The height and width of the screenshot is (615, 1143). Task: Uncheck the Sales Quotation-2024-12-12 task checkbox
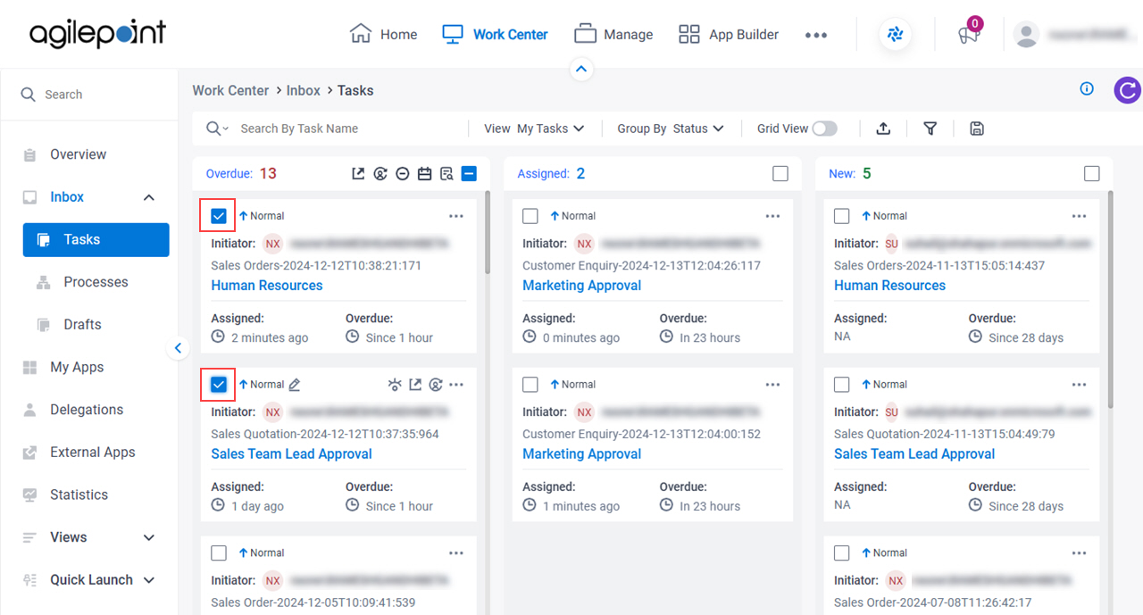coord(219,385)
